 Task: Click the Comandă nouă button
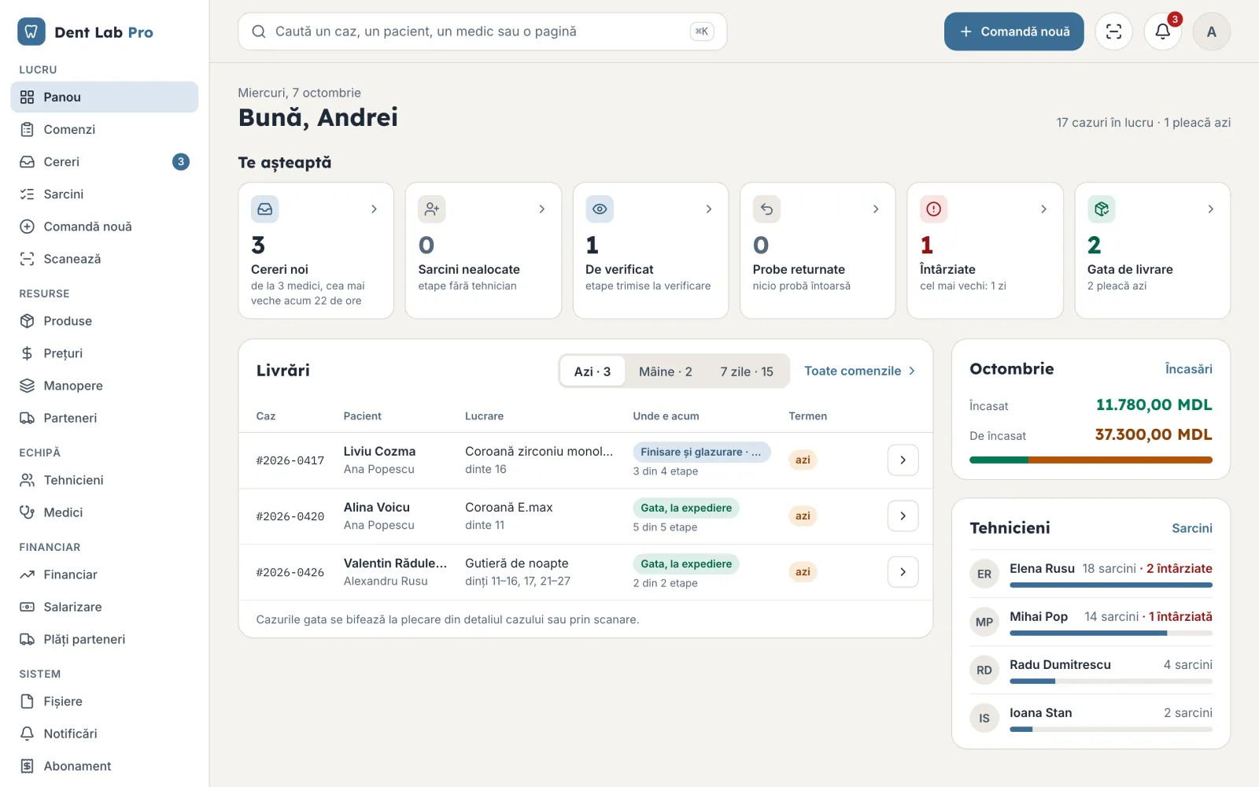click(x=1013, y=31)
